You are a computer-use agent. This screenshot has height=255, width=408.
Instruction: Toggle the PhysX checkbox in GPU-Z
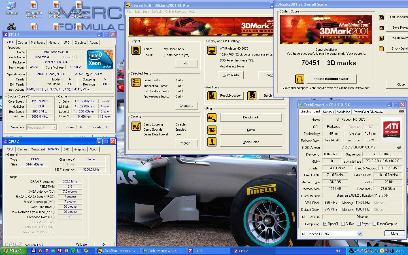click(x=359, y=224)
